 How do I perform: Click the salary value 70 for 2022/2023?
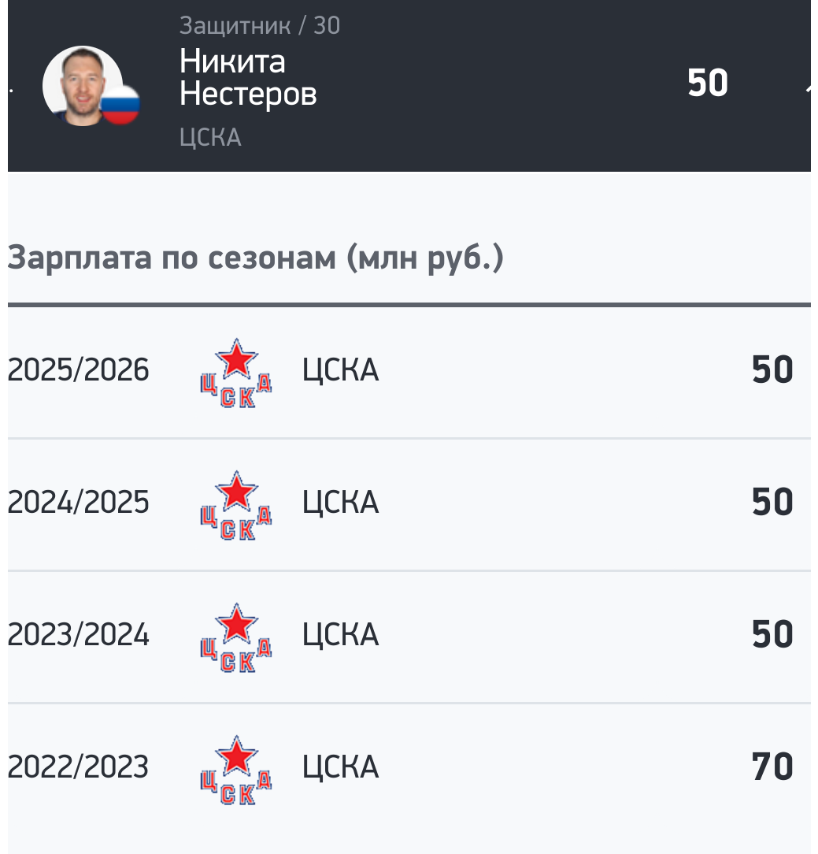[772, 767]
